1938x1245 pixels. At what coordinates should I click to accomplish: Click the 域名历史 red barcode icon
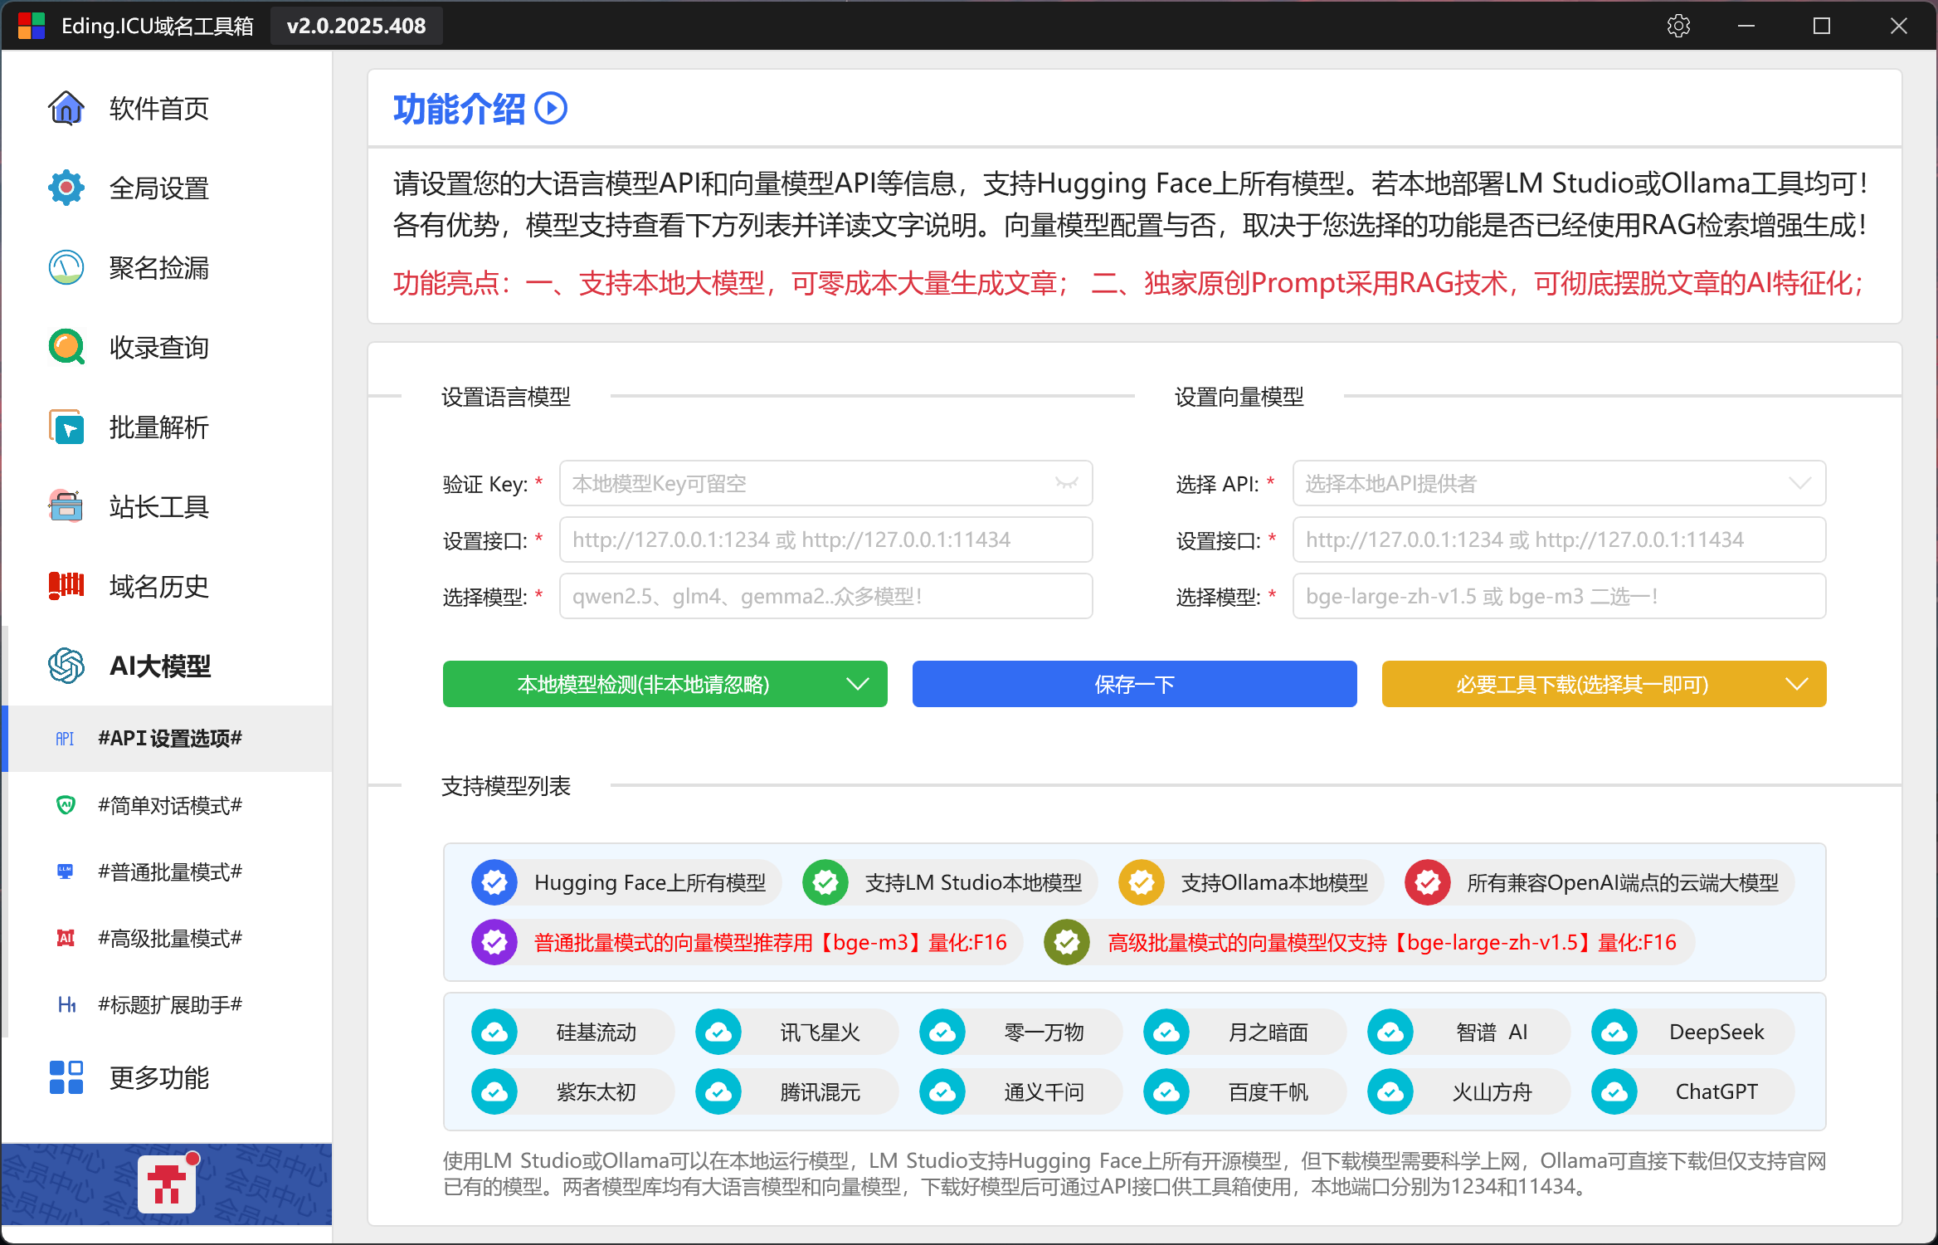[x=66, y=586]
